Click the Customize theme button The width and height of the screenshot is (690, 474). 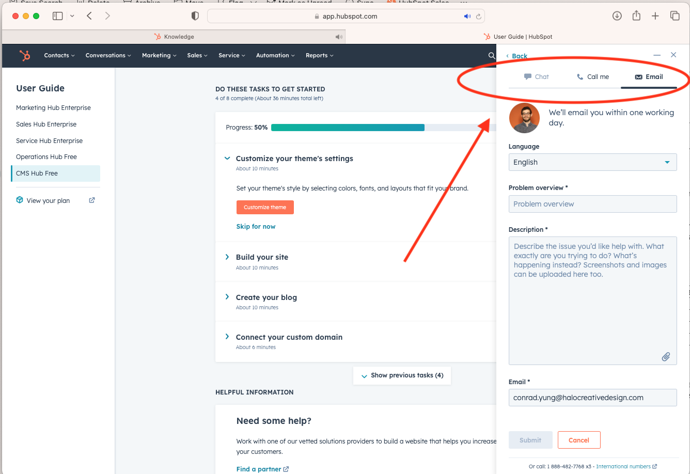pos(265,207)
